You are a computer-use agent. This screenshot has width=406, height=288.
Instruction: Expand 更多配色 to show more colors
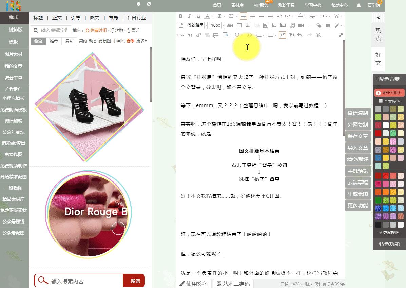coord(389,233)
